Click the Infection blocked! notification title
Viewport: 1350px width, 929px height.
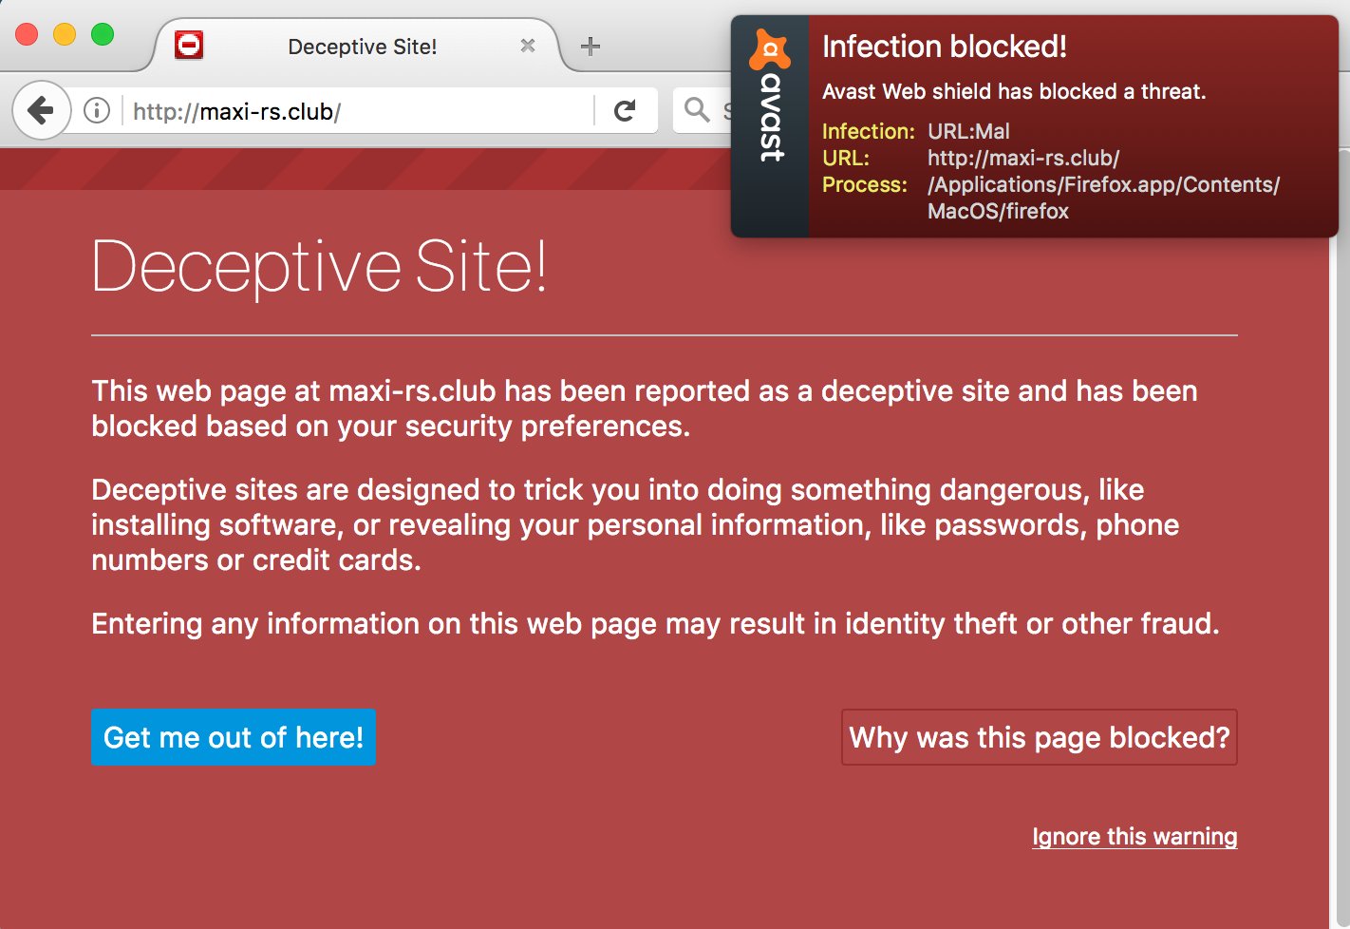(944, 47)
